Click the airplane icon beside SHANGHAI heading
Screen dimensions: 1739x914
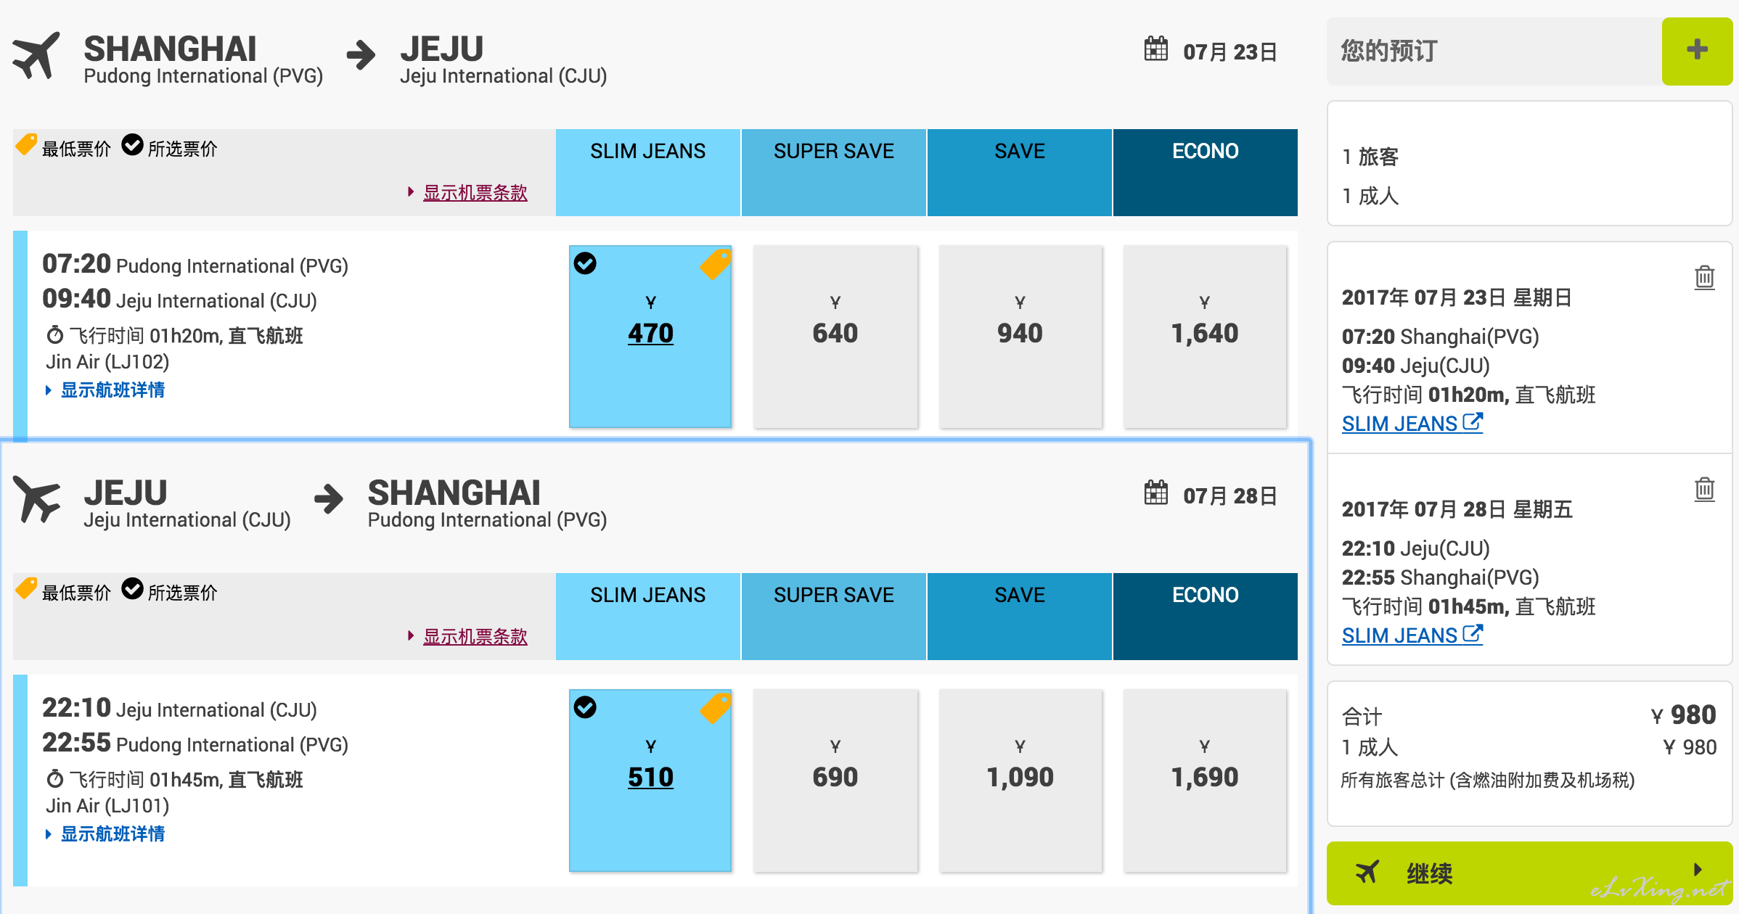point(36,54)
